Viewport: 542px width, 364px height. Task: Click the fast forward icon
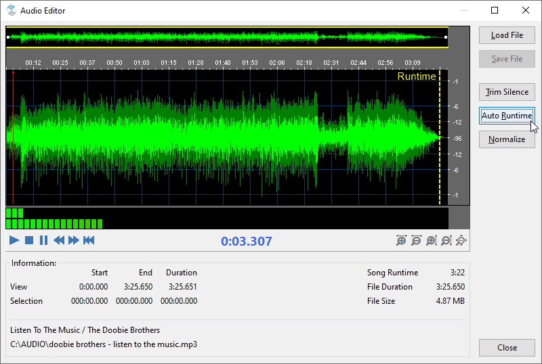74,240
